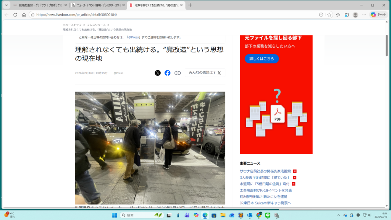391x220 pixels.
Task: Open a new browser tab
Action: [190, 5]
